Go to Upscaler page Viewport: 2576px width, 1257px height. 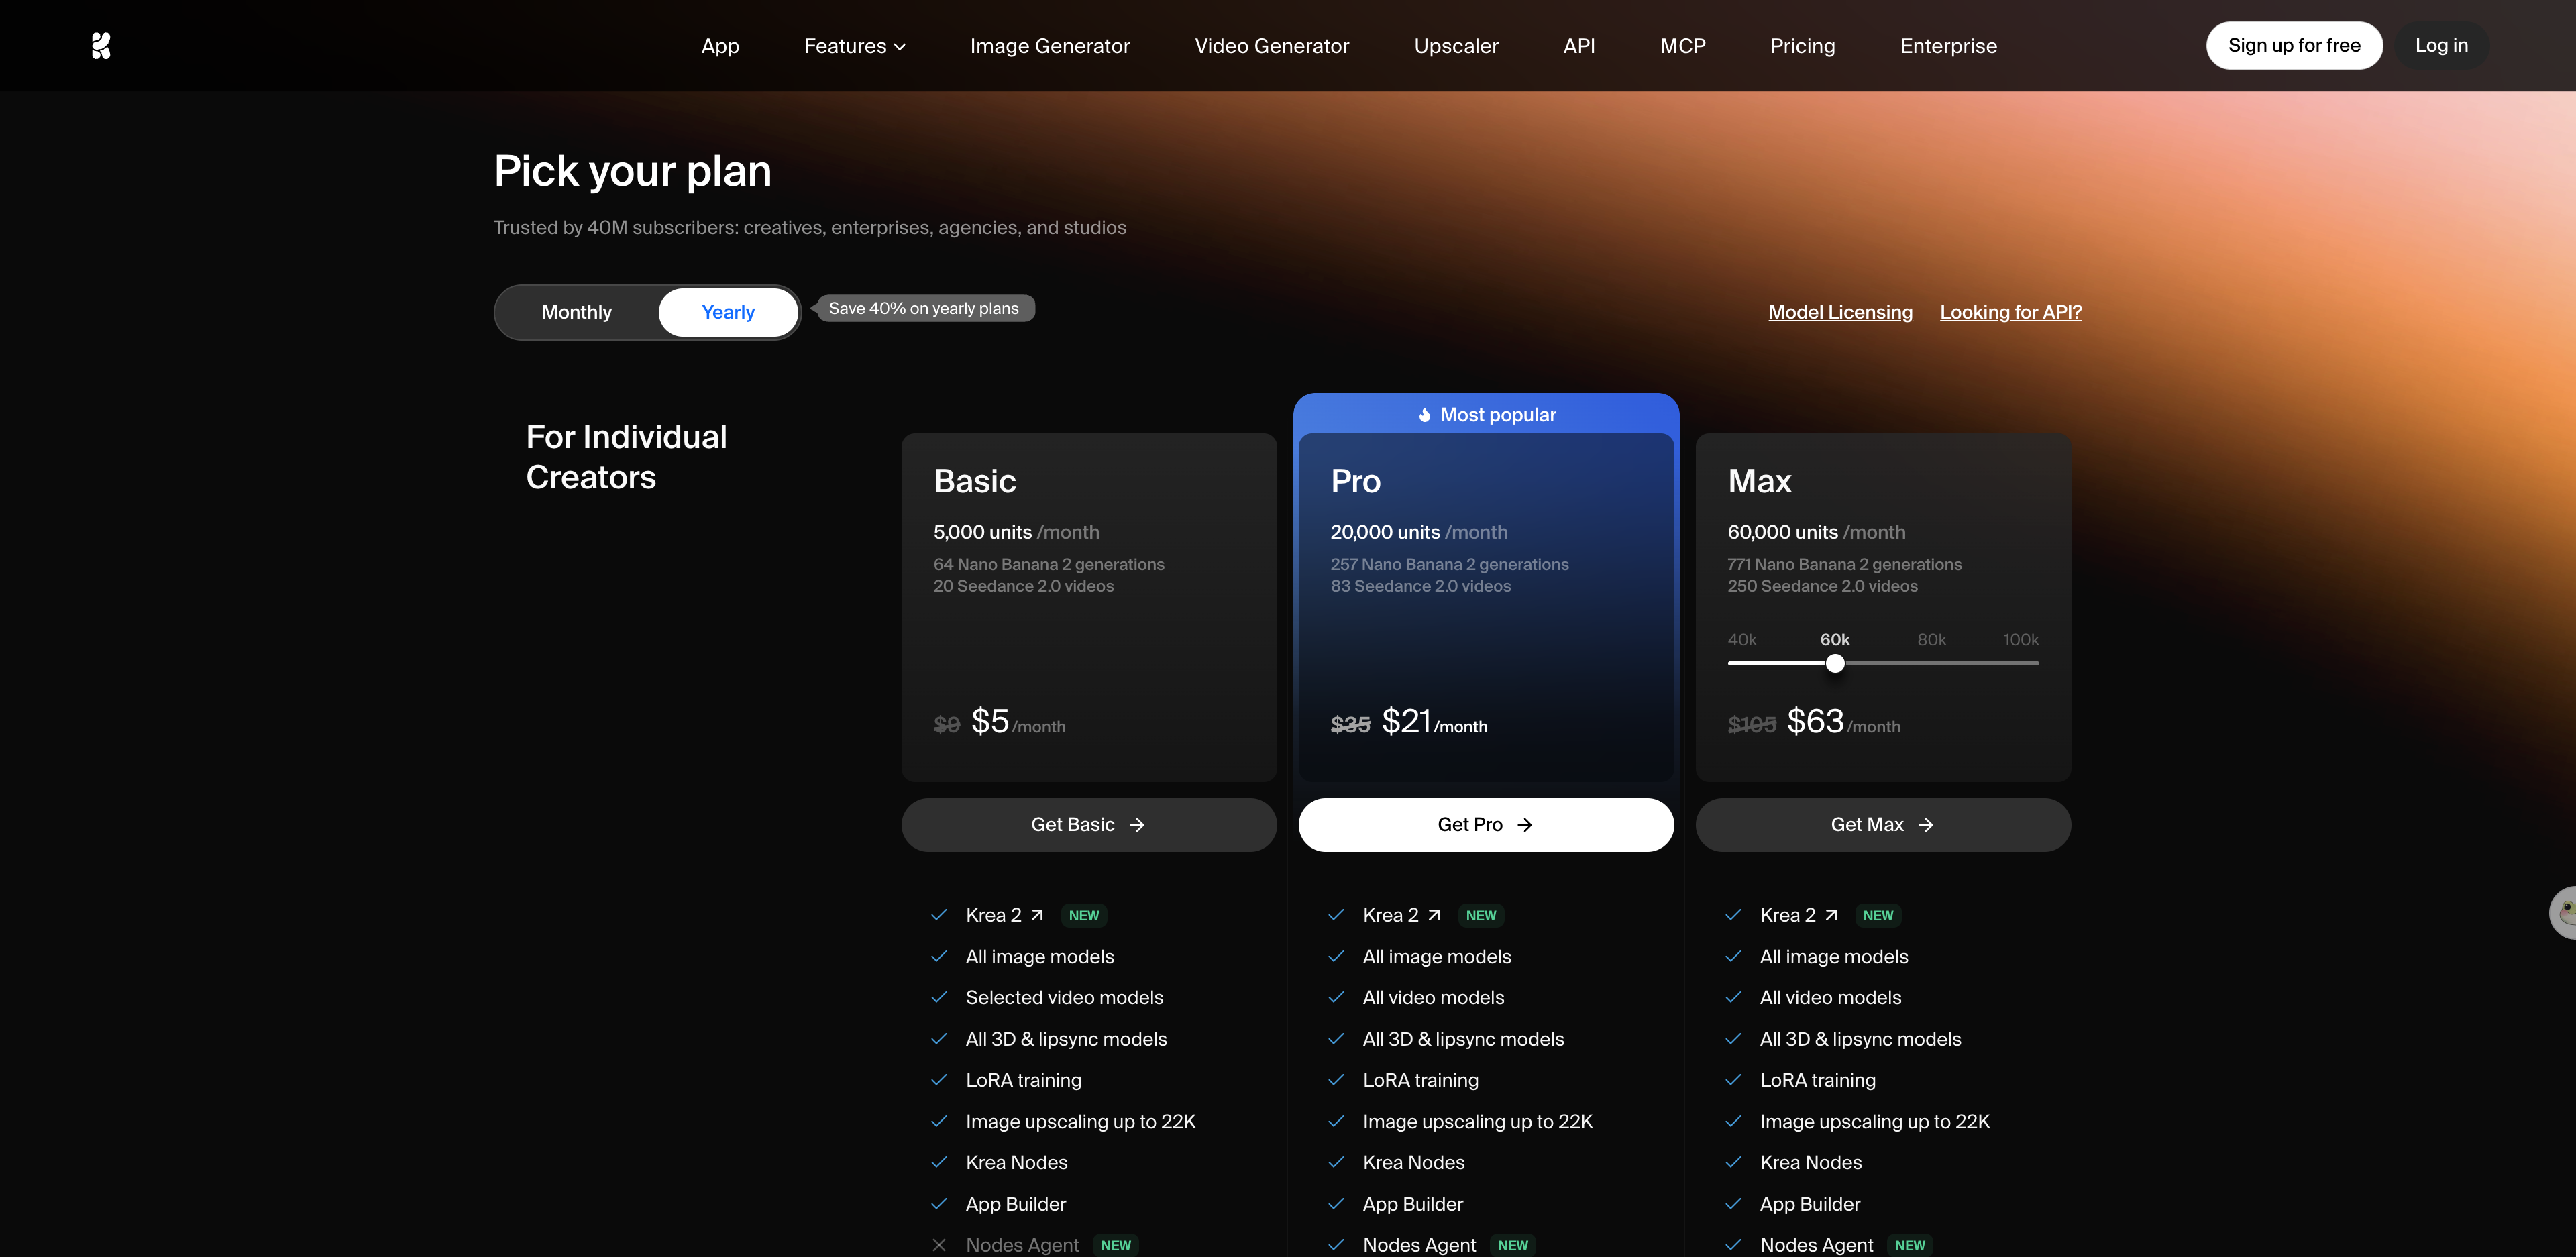point(1456,46)
